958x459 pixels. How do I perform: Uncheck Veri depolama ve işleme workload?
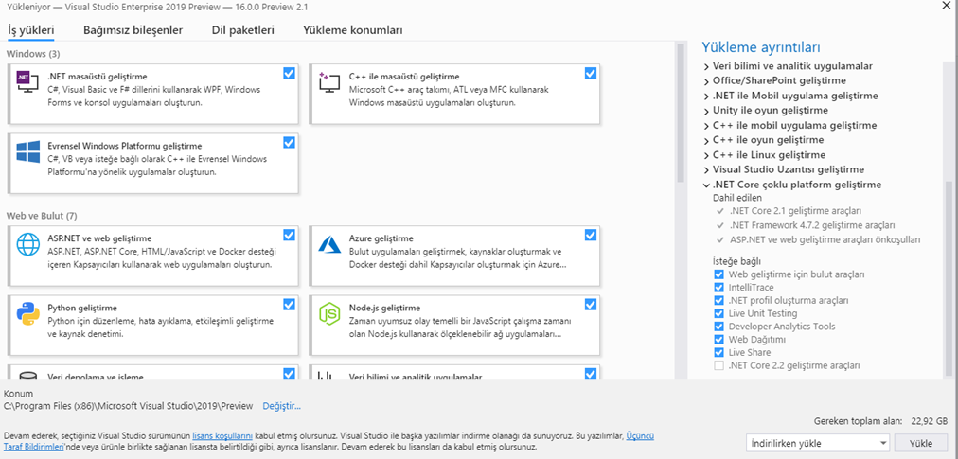pyautogui.click(x=289, y=373)
